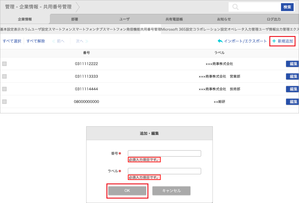
Task: Click the 管理 - 企業情報 - 共用番号管理 breadcrumb
Action: tap(38, 7)
